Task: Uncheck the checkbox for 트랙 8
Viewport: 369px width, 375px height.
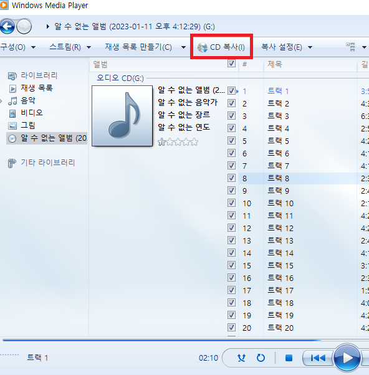Action: (231, 178)
